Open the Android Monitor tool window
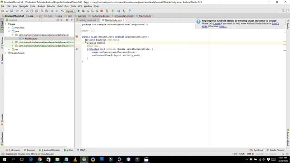Viewport: 290px width, 163px height. pos(49,150)
